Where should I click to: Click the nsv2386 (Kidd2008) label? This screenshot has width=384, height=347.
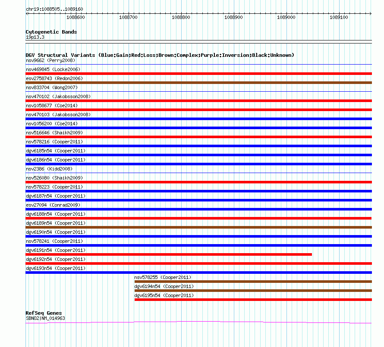(49, 169)
